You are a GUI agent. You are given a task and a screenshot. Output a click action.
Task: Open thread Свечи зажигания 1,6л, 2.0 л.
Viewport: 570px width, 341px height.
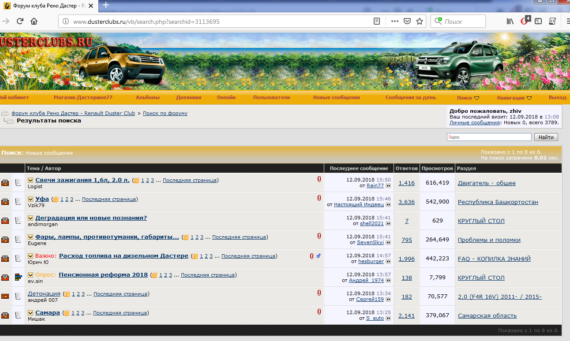82,180
